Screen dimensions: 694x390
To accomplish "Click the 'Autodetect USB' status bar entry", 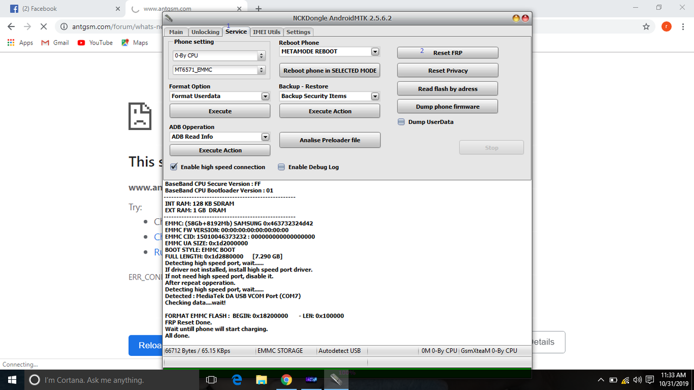I will click(339, 351).
